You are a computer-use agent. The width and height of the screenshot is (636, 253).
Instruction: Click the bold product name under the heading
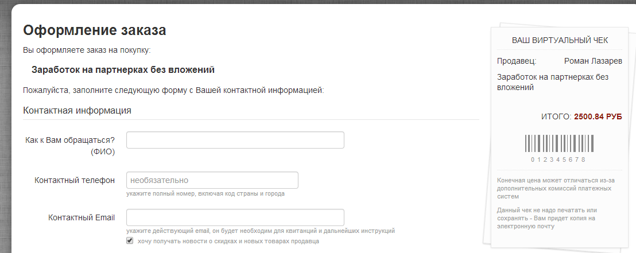[x=123, y=70]
